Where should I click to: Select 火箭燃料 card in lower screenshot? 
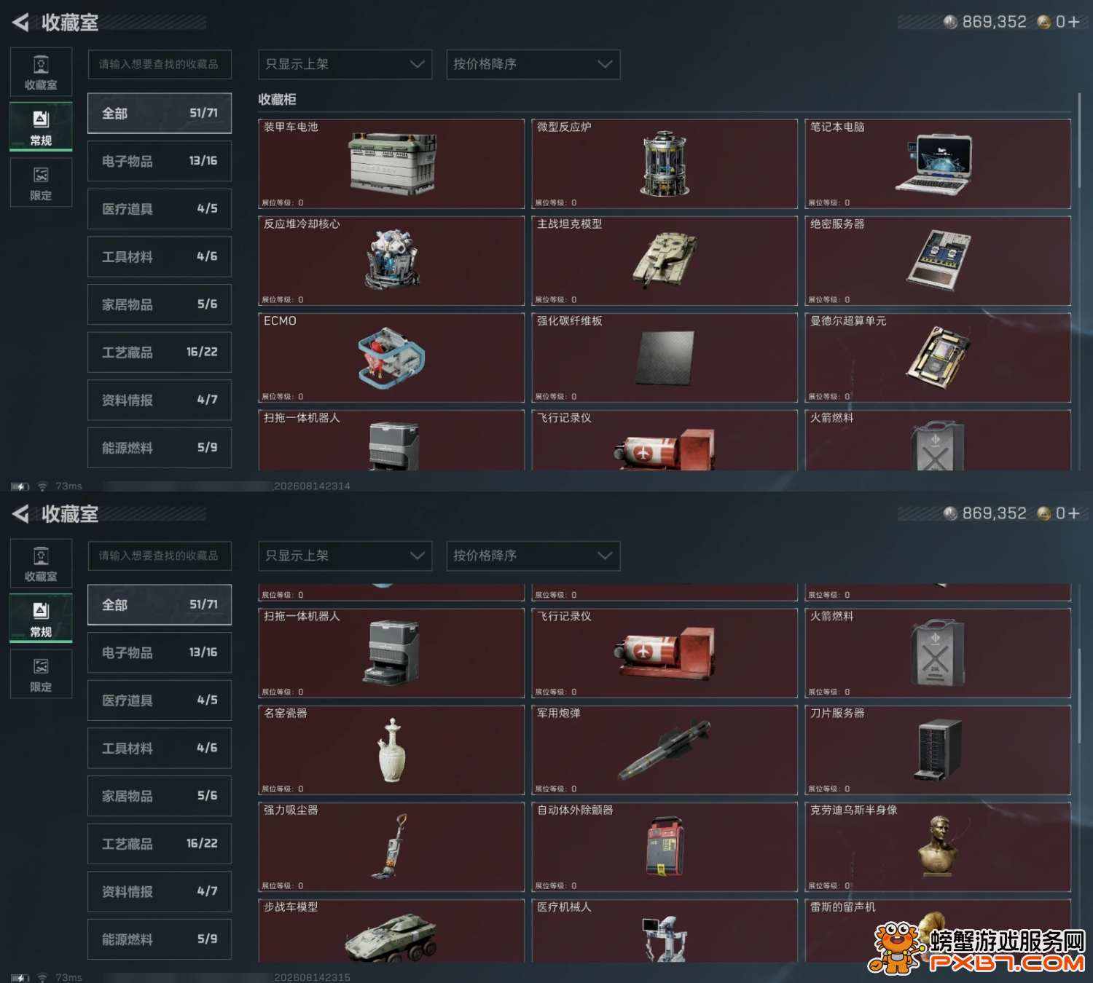[x=938, y=653]
